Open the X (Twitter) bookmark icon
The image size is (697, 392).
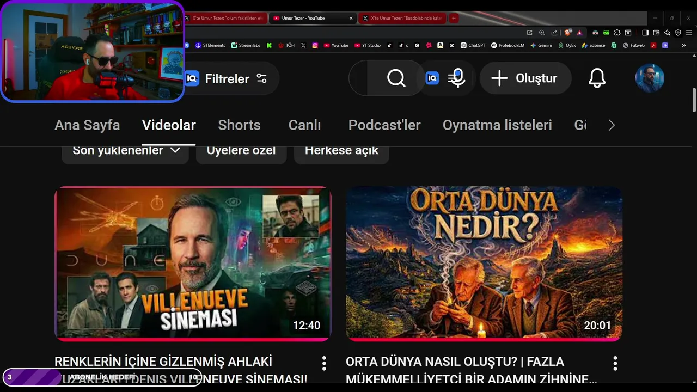pos(303,45)
